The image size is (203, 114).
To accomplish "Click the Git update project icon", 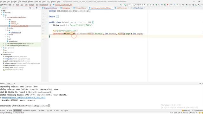I will (174, 5).
